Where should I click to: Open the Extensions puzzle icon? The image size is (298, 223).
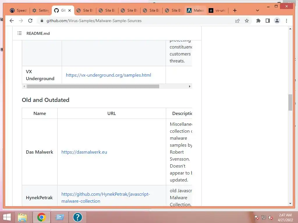[x=258, y=21]
